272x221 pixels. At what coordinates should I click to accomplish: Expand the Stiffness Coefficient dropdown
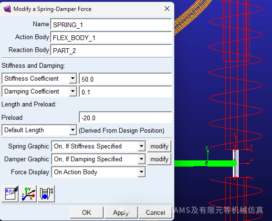[x=73, y=79]
